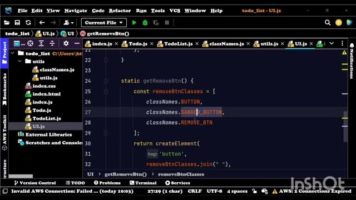The image size is (356, 200).
Task: Navigate back with left arrow
Action: [42, 23]
